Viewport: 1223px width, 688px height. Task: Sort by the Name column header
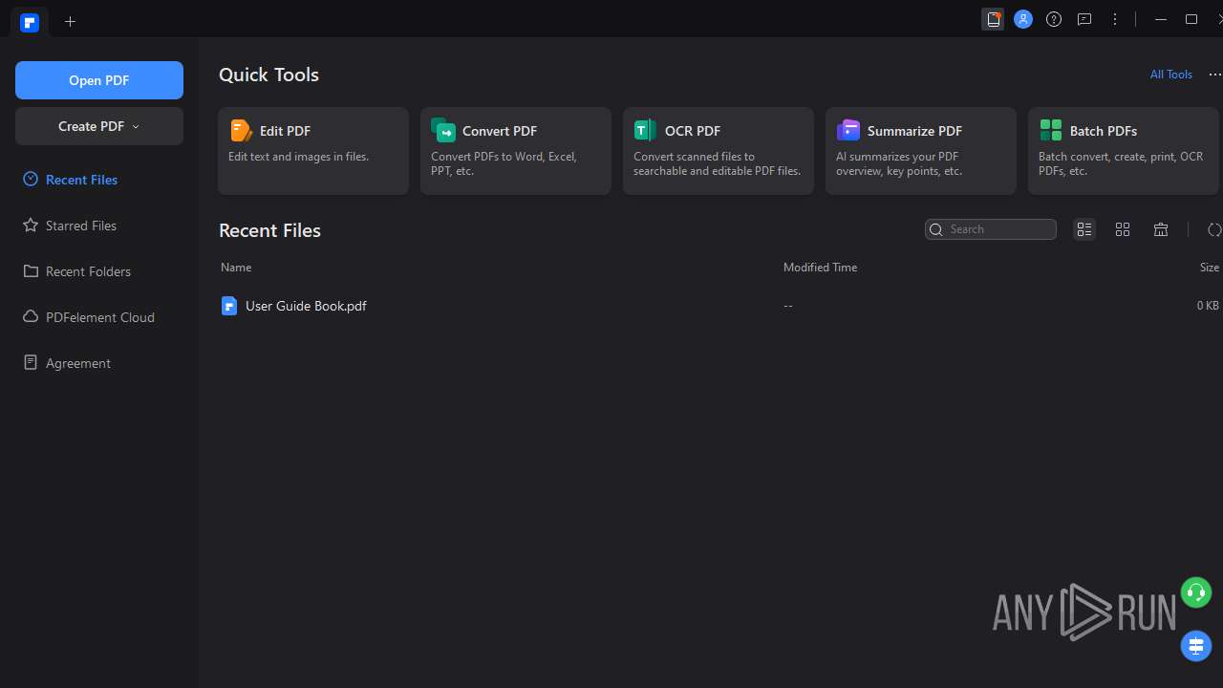coord(236,268)
